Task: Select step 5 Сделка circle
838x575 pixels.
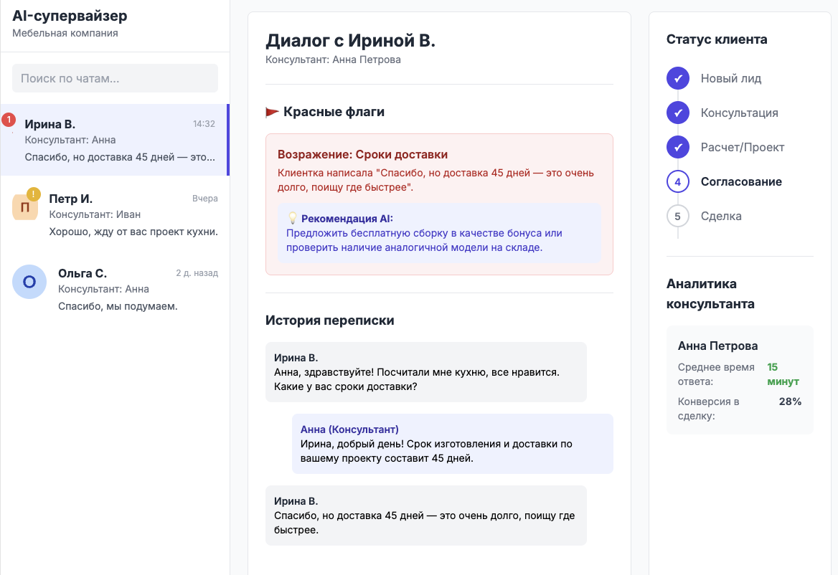Action: coord(678,216)
